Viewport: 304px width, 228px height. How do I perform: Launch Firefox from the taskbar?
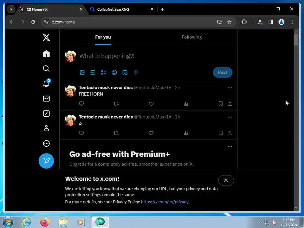(45, 222)
